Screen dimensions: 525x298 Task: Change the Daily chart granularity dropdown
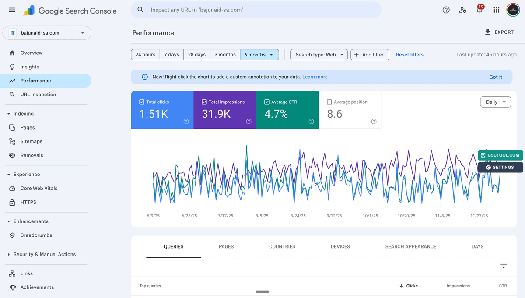pos(495,102)
